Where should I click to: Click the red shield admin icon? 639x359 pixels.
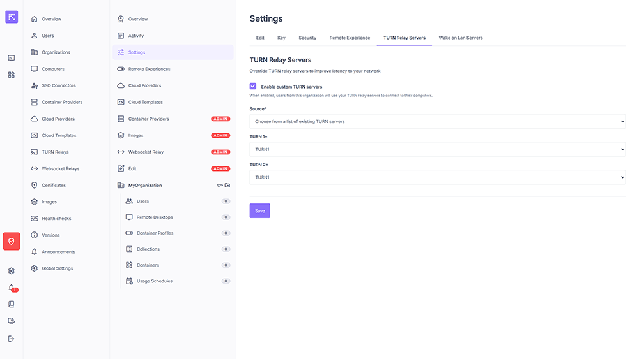pos(12,241)
